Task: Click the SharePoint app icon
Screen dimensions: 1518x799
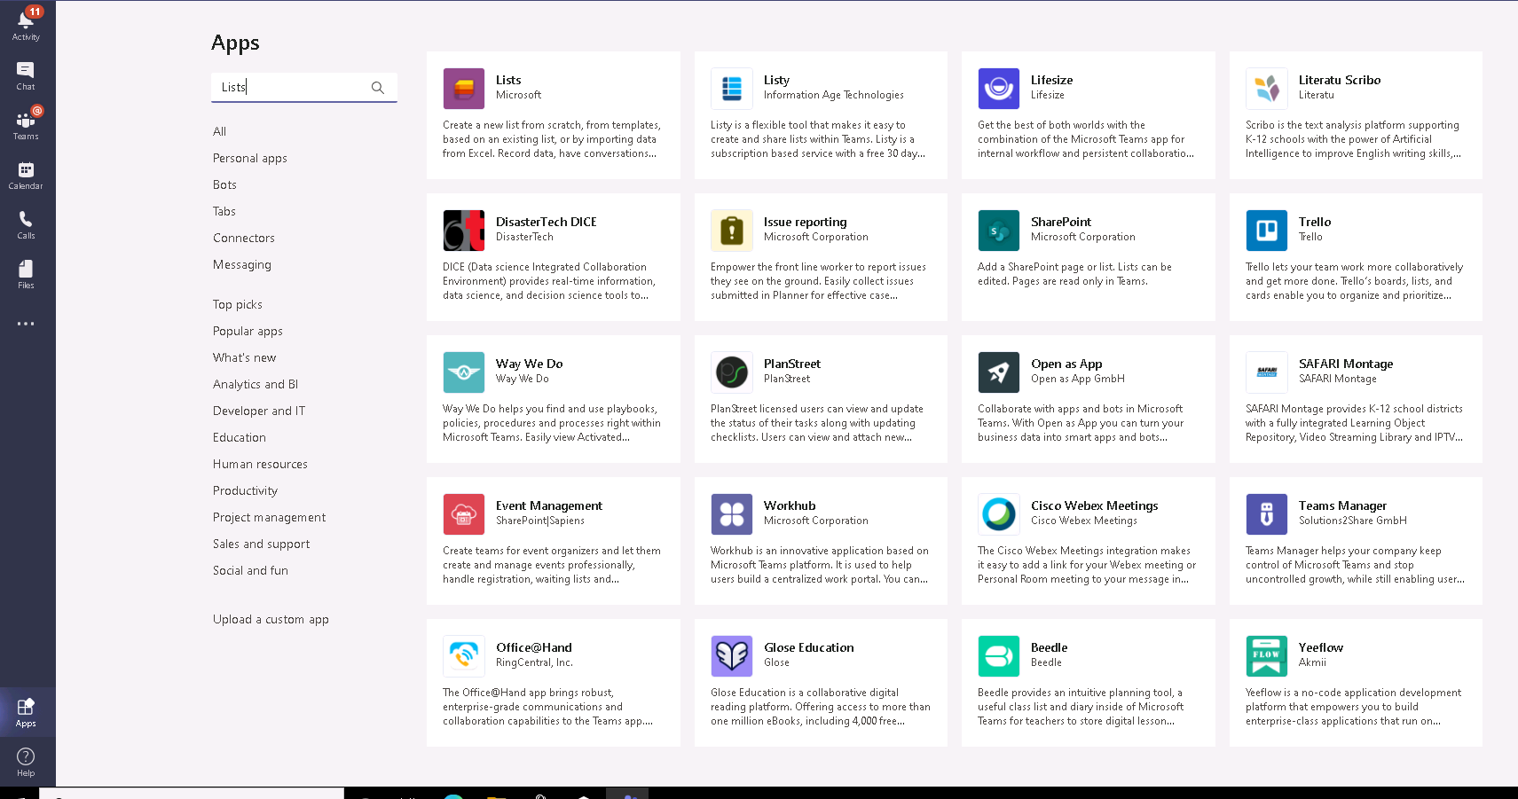Action: click(999, 231)
